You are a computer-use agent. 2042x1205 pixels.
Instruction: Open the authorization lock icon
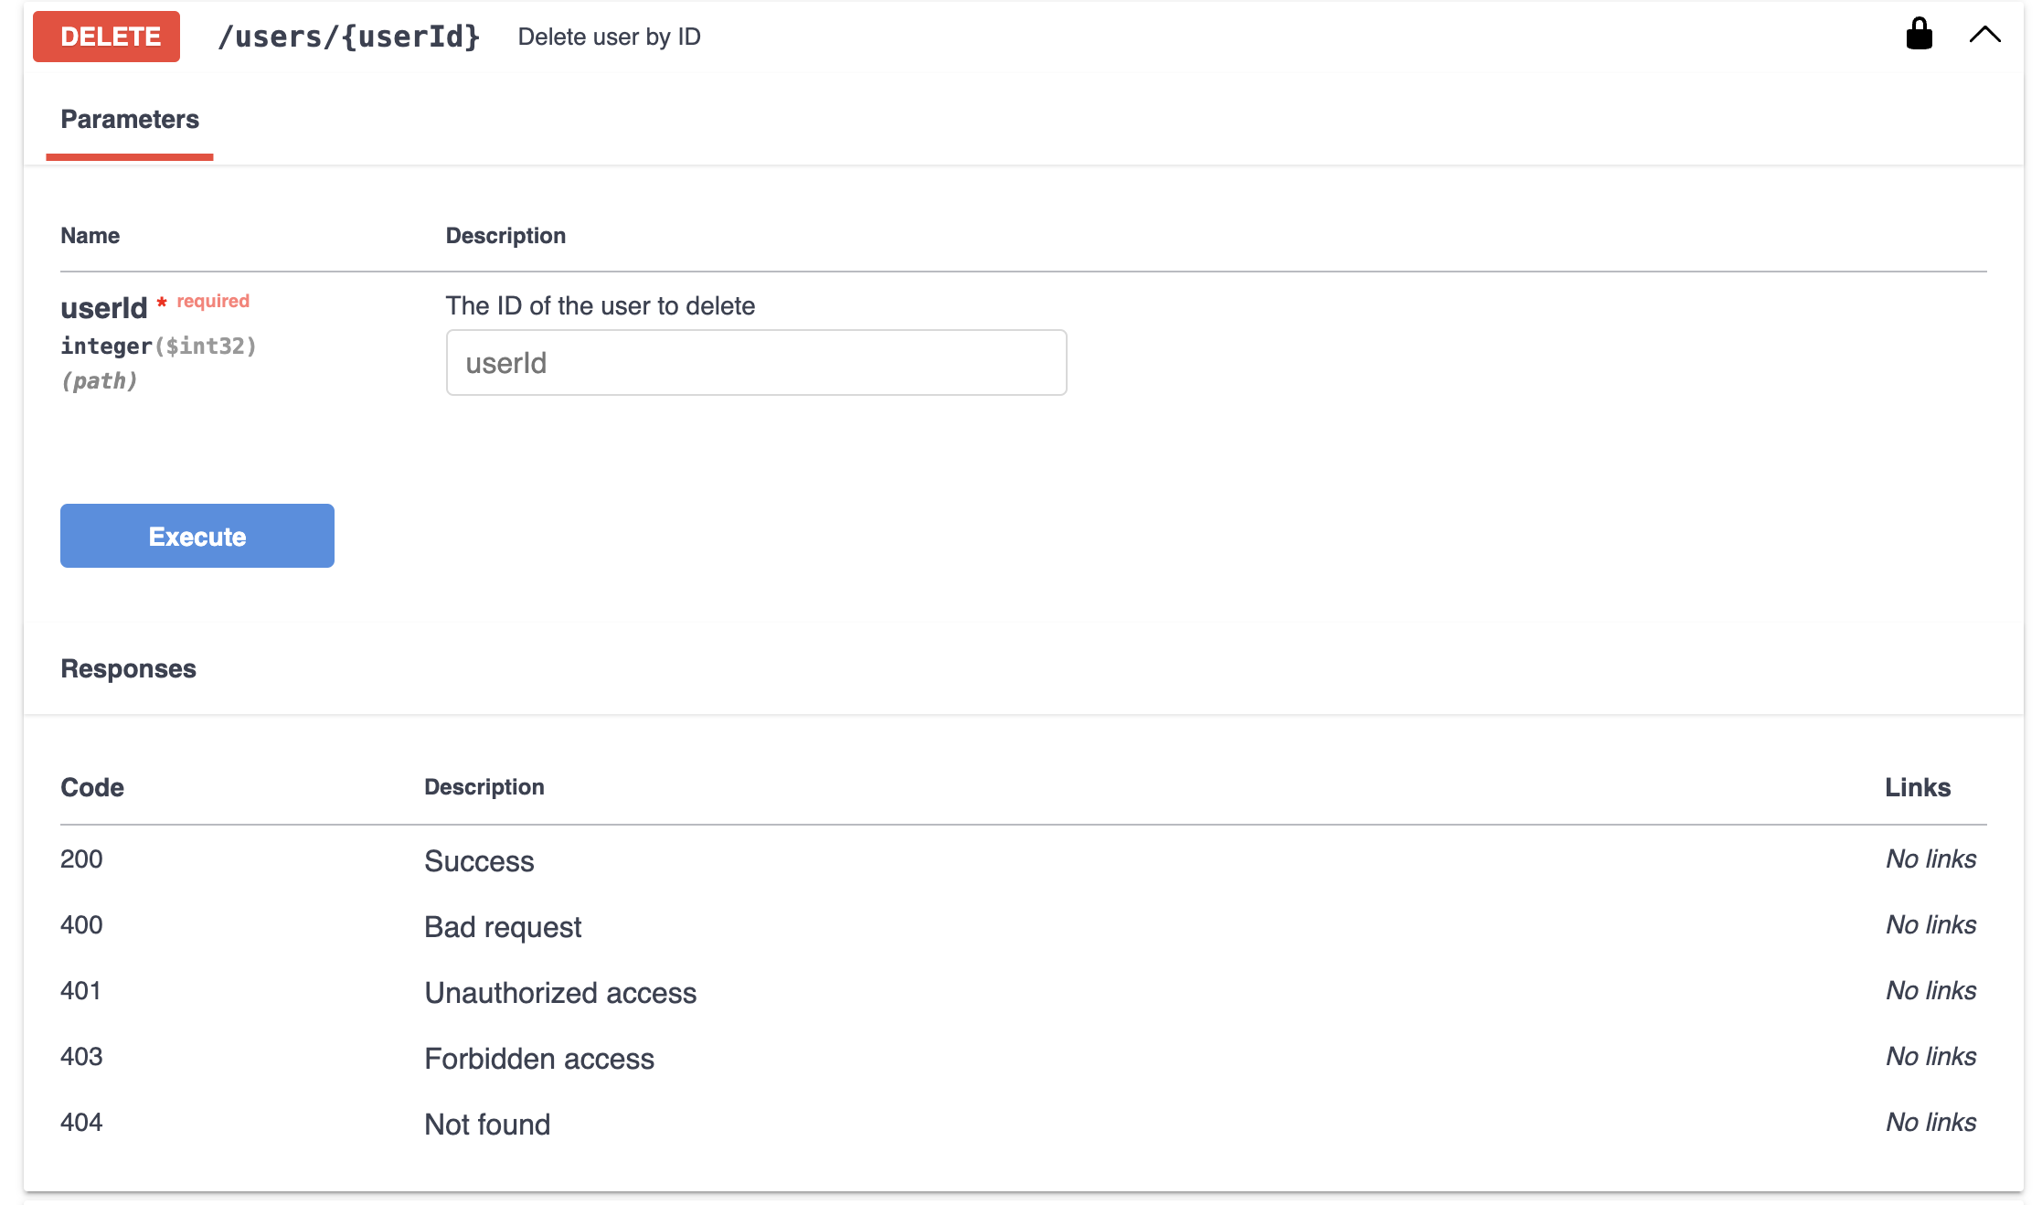[x=1920, y=35]
